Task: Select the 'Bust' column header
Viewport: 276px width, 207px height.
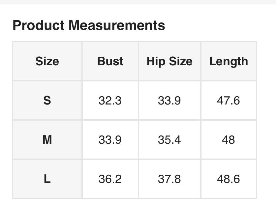Action: point(110,61)
